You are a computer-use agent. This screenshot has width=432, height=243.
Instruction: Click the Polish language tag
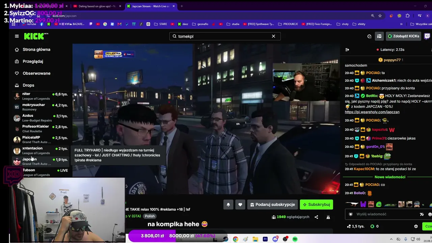click(150, 216)
